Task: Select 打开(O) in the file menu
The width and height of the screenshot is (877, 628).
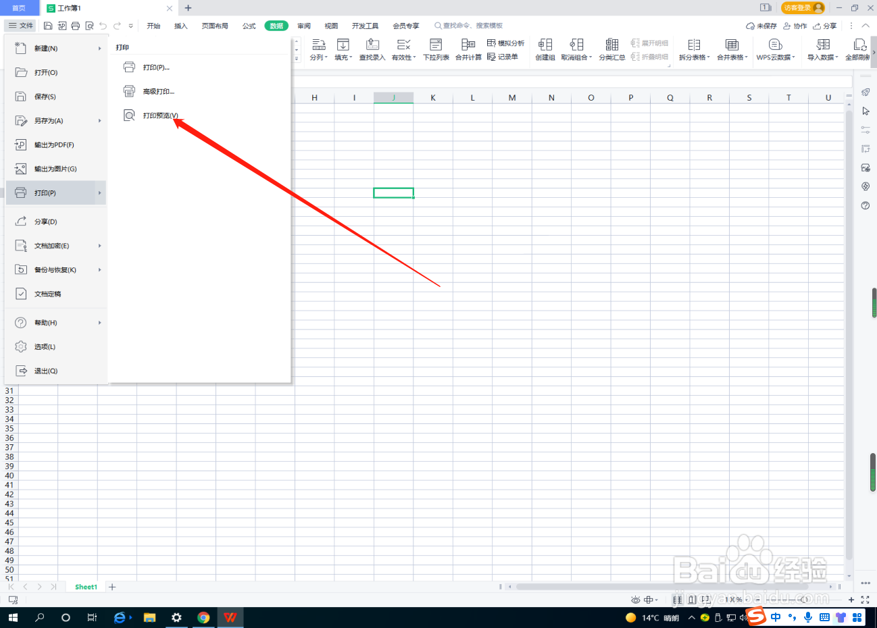Action: pos(56,72)
